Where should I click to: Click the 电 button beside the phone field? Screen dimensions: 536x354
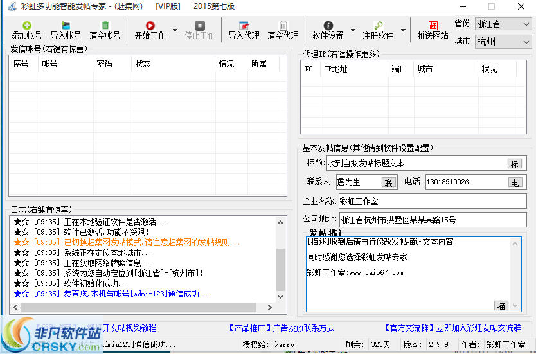(514, 183)
